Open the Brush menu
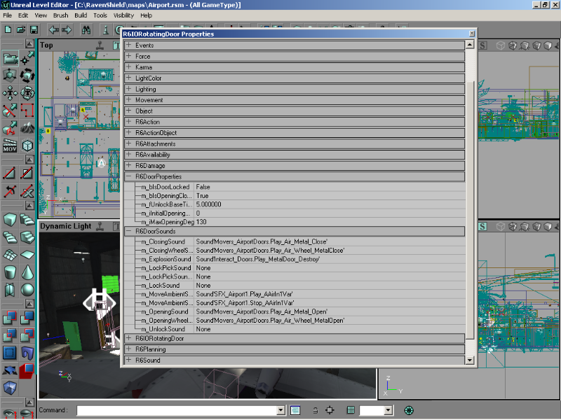561x420 pixels. point(60,15)
